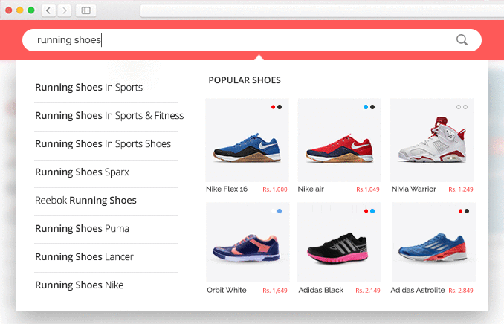The height and width of the screenshot is (324, 504).
Task: Select suggestion Running Shoes In Sports
Action: pyautogui.click(x=88, y=88)
